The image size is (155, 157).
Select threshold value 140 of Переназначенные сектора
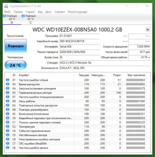(118, 93)
